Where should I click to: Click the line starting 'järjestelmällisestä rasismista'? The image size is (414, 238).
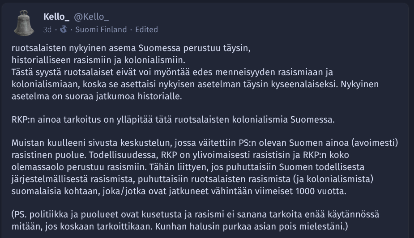coord(192,179)
